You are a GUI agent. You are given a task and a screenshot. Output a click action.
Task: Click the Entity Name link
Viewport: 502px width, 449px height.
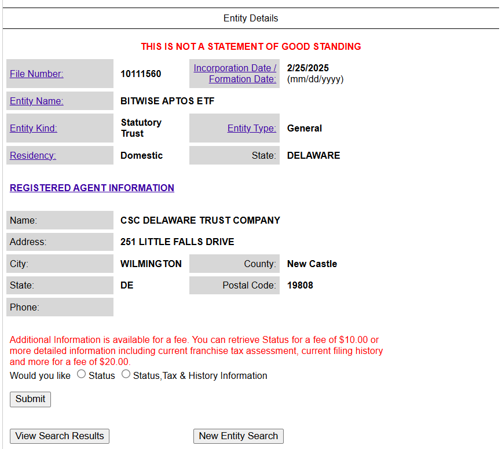tap(36, 101)
